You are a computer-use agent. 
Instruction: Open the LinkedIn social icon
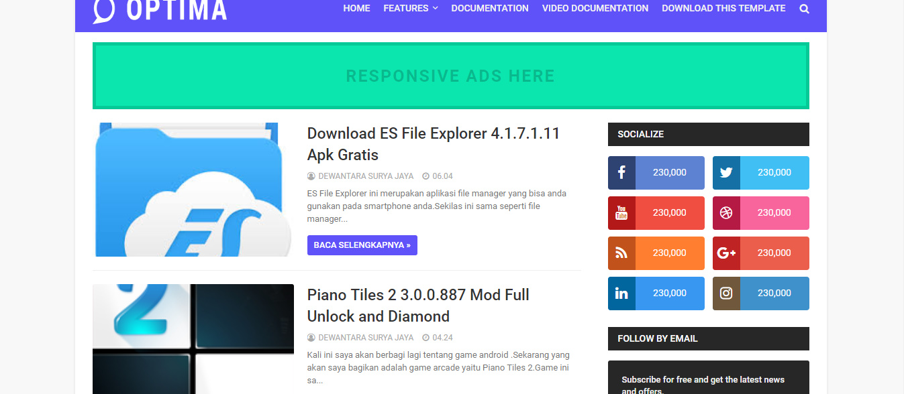click(621, 293)
